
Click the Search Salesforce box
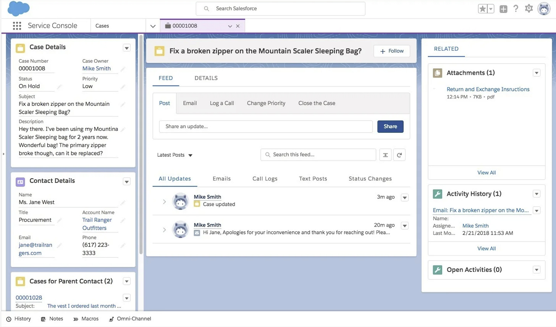[280, 8]
